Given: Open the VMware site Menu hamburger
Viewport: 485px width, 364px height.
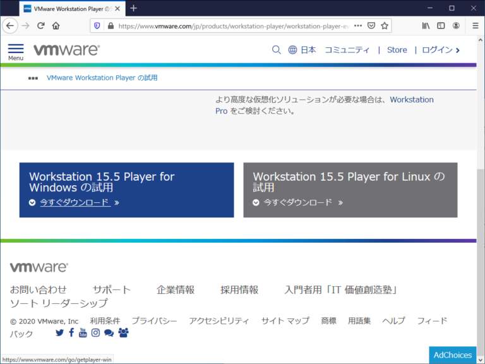Looking at the screenshot, I should point(16,52).
